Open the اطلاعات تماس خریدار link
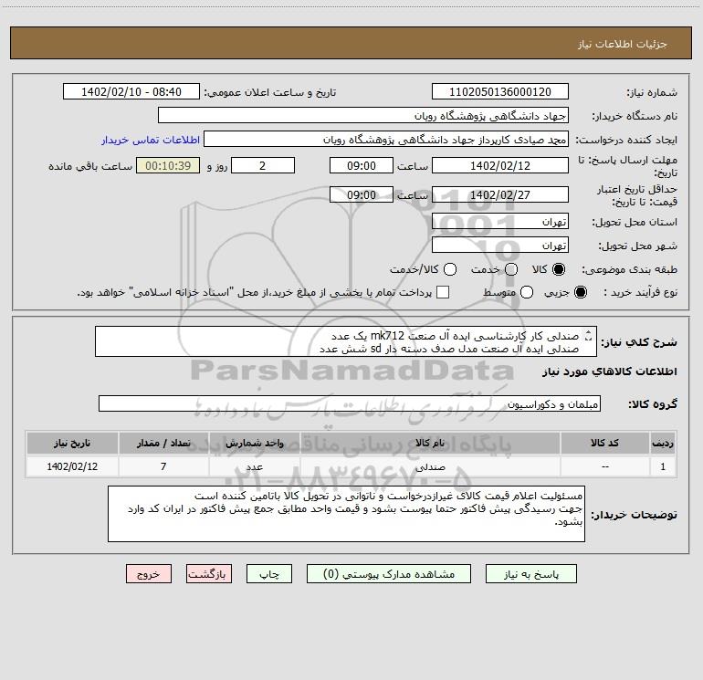This screenshot has width=703, height=680. (151, 140)
